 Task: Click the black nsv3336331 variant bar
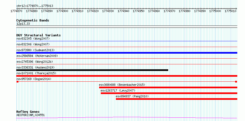[x=92, y=70]
